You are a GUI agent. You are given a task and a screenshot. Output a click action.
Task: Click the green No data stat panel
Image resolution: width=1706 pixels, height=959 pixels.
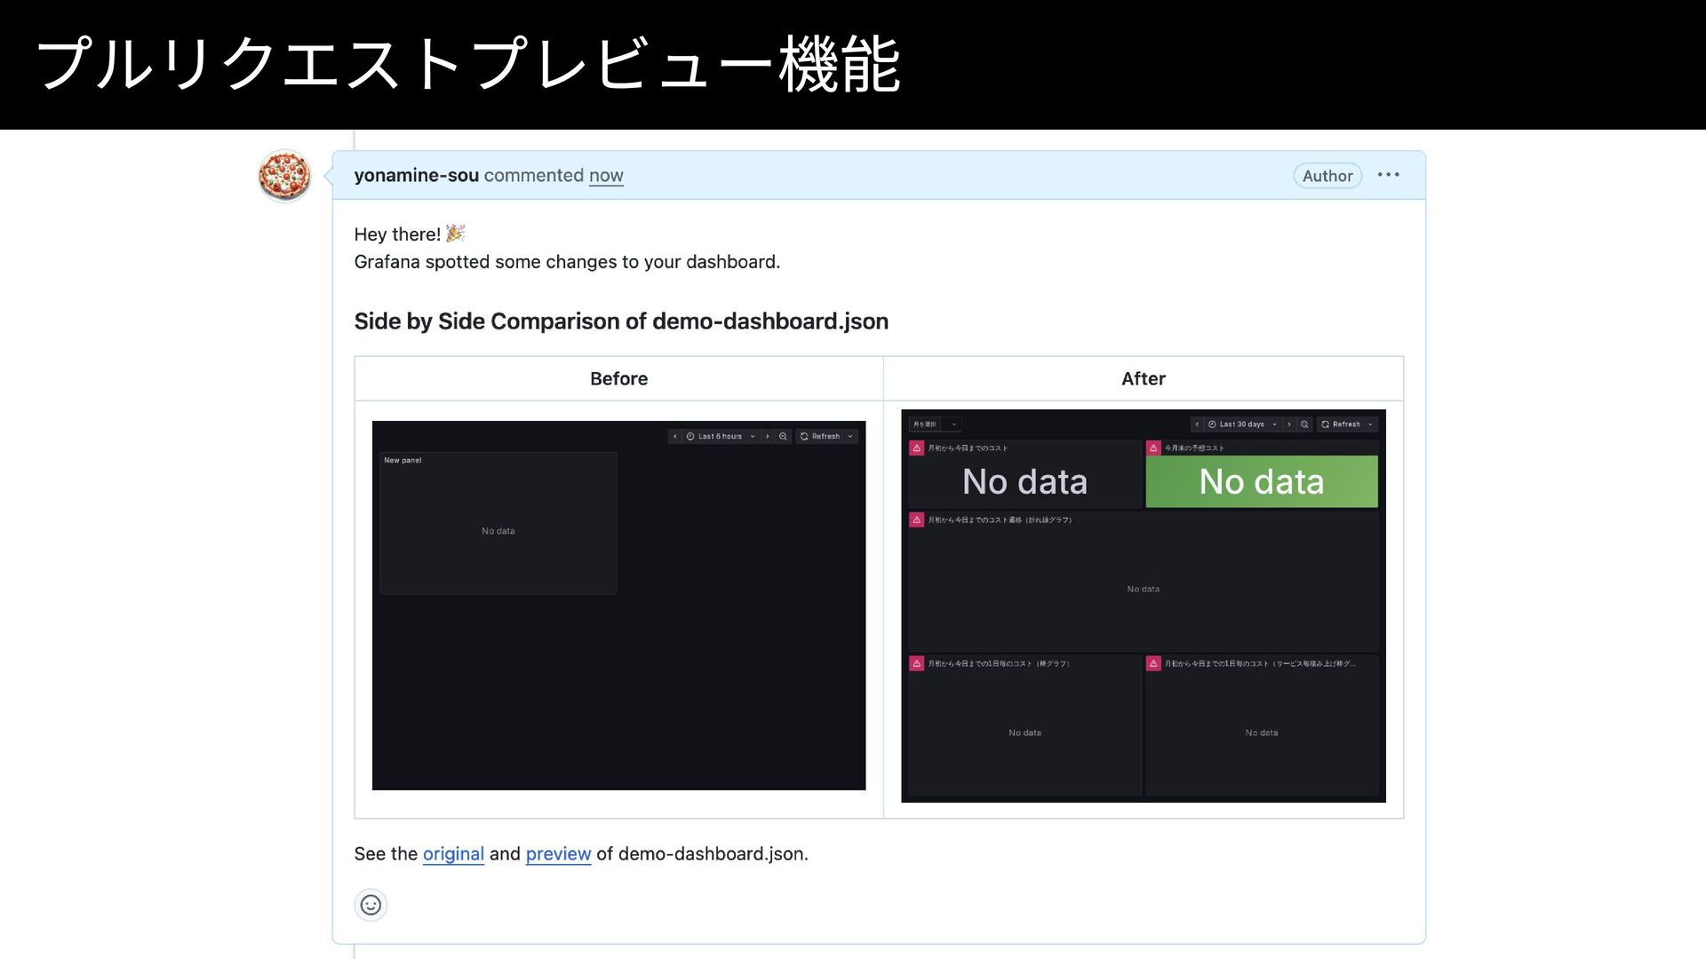tap(1262, 481)
